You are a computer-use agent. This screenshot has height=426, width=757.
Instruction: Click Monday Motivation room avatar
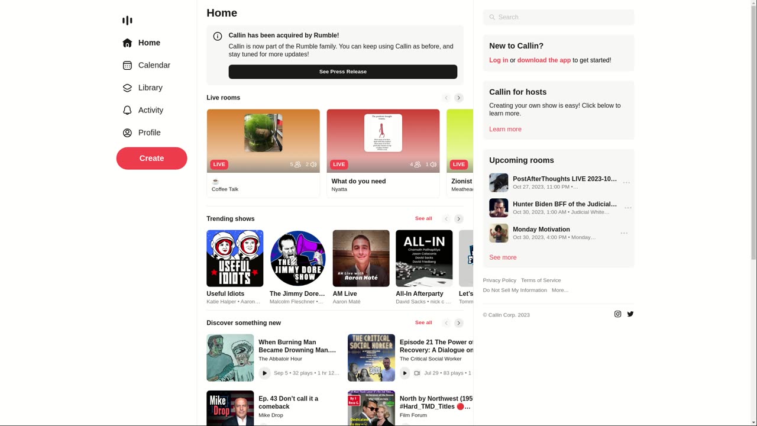click(x=499, y=233)
